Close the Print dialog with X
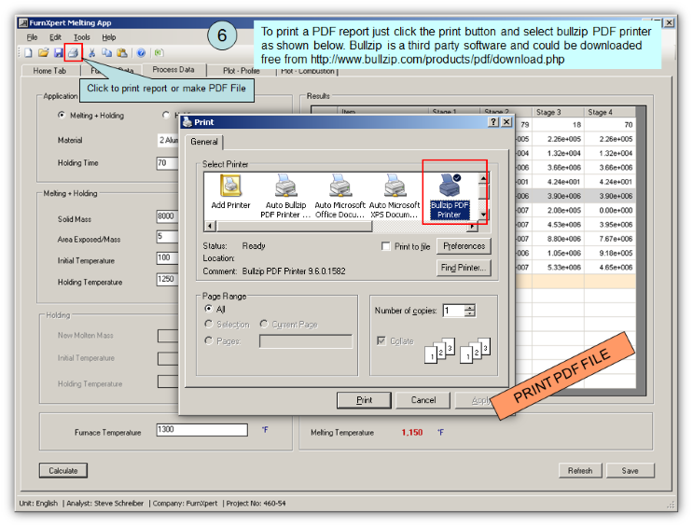Screen dimensions: 693x527 point(506,122)
